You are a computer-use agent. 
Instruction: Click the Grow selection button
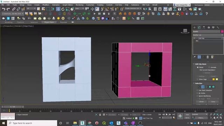pos(213,102)
